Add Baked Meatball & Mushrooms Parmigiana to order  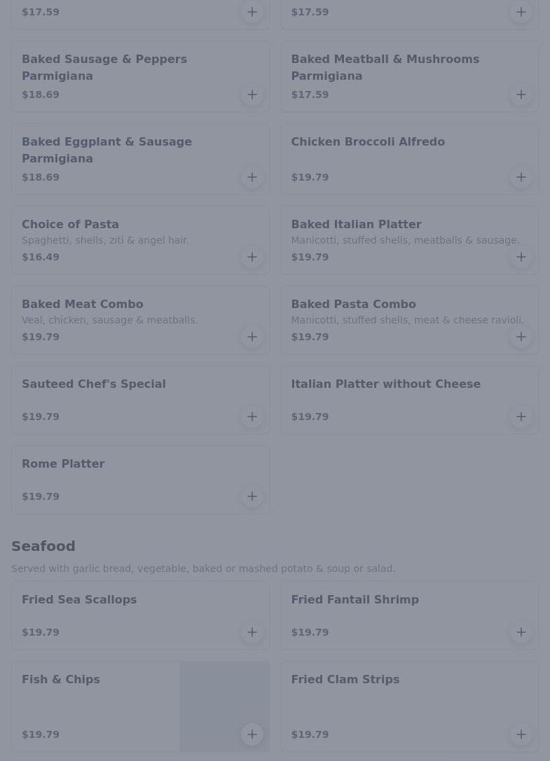521,95
